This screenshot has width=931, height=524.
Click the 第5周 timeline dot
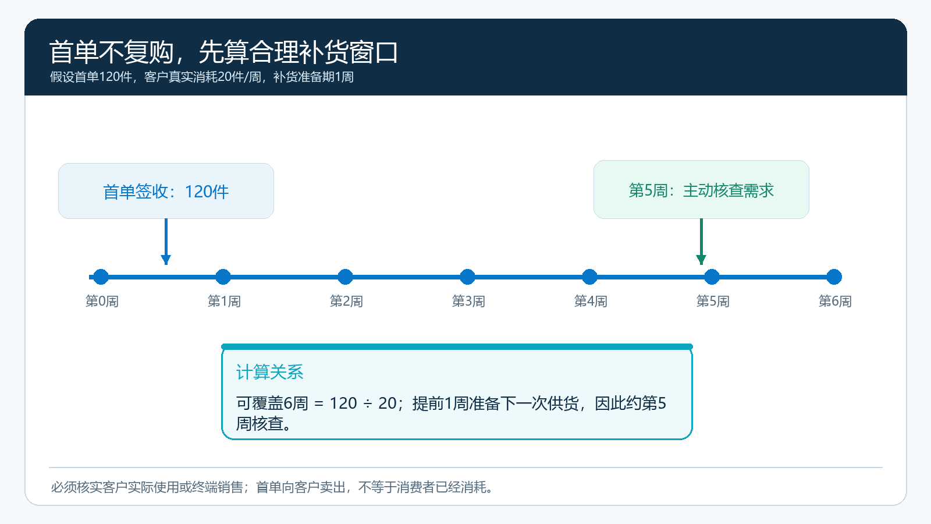(x=712, y=277)
